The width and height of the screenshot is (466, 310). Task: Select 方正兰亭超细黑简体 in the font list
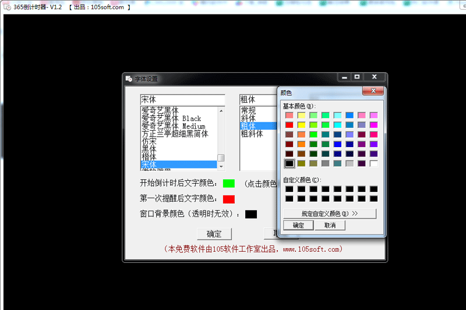click(175, 134)
